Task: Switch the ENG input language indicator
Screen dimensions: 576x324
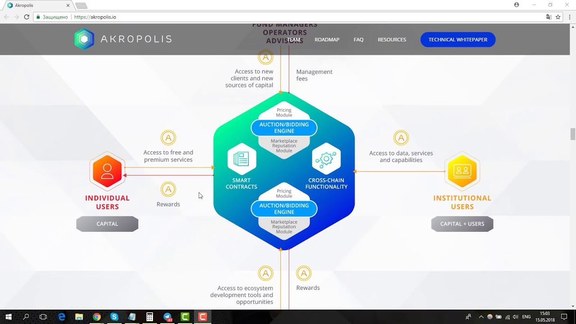Action: [526, 317]
